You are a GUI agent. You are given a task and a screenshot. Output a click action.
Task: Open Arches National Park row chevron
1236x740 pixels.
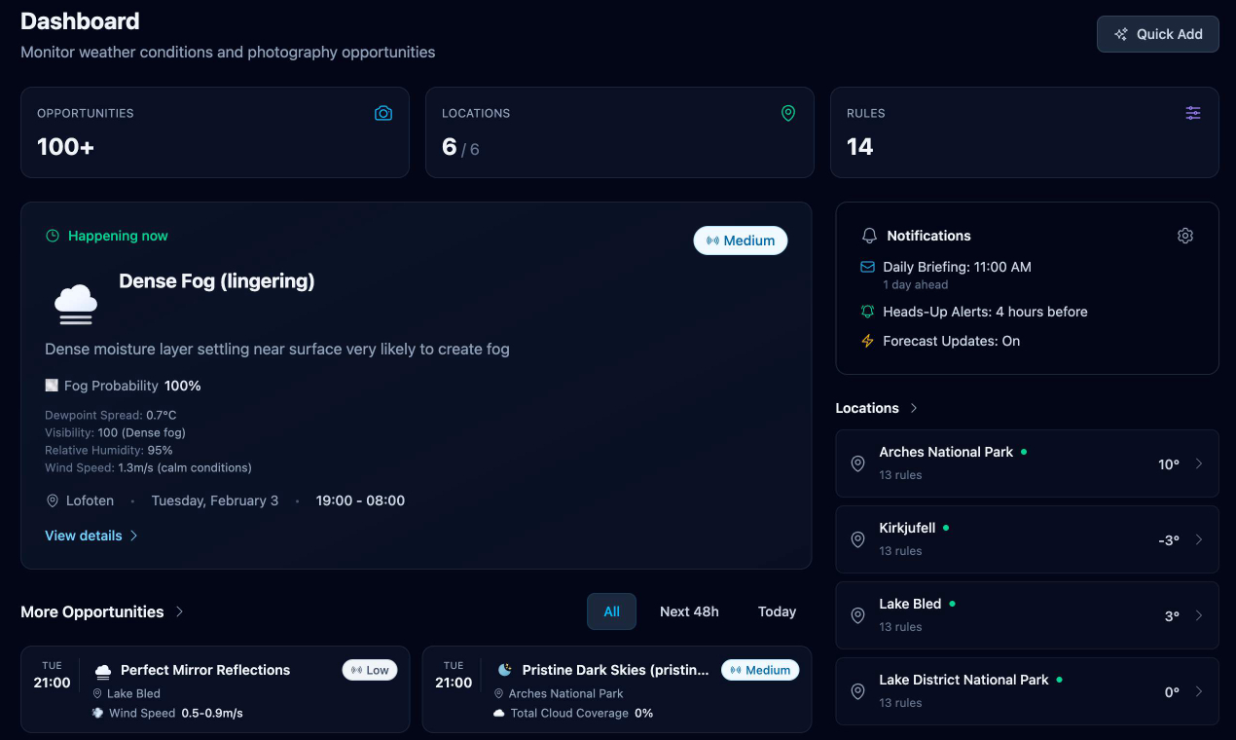[1199, 463]
